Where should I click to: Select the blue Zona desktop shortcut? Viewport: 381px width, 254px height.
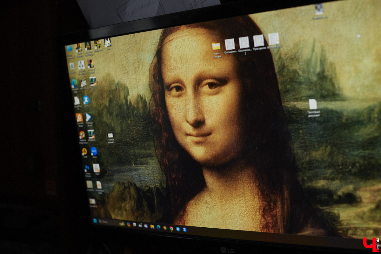coord(86,100)
